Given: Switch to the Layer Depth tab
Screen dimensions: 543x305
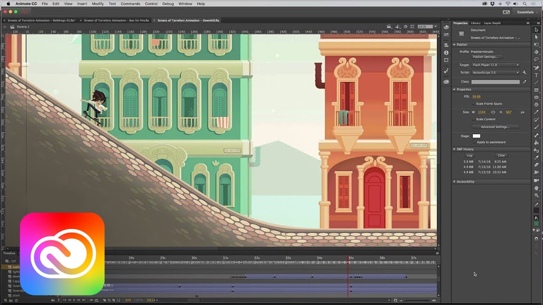Looking at the screenshot, I should pyautogui.click(x=492, y=23).
